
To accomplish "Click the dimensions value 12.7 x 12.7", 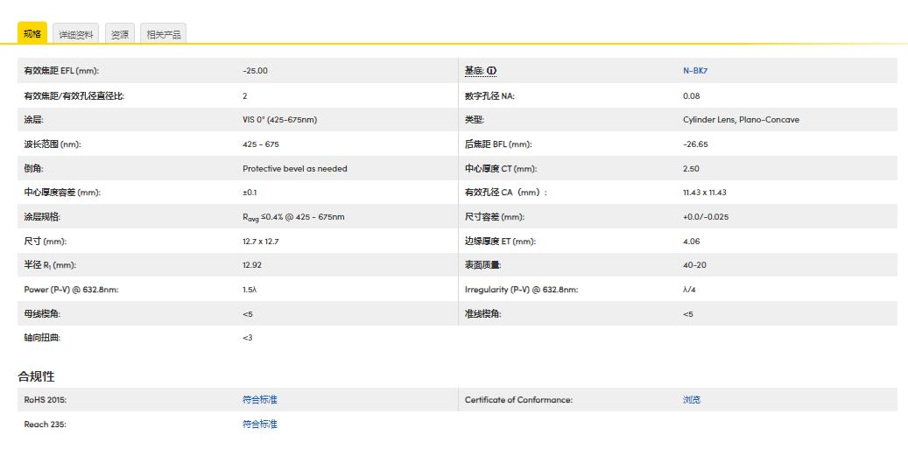I will point(261,242).
